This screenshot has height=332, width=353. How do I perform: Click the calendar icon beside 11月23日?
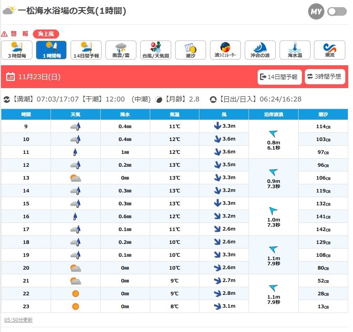tap(11, 77)
